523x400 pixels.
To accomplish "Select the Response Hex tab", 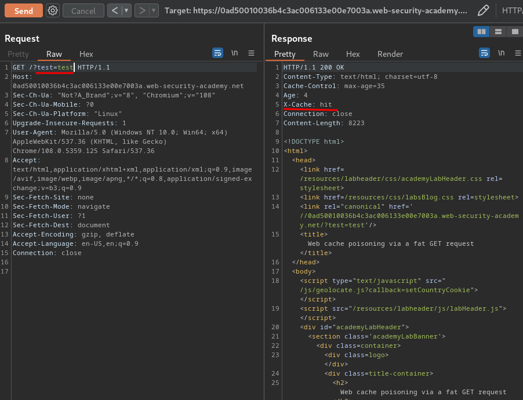I will pyautogui.click(x=353, y=54).
